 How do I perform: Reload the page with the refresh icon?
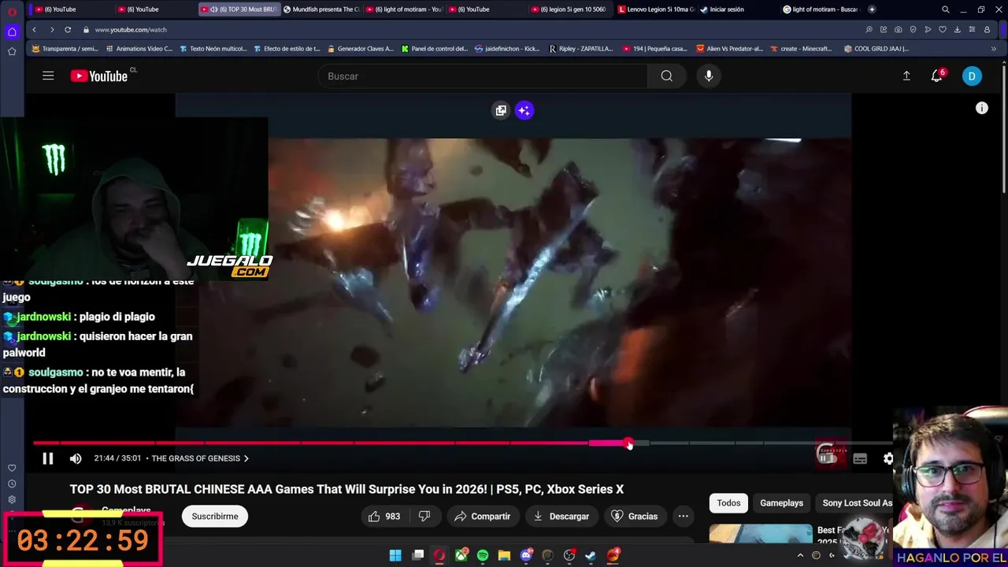pos(68,29)
